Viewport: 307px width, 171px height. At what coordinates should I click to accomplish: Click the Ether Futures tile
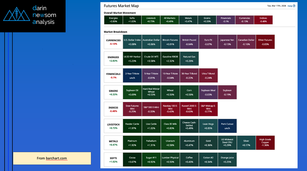click(265, 42)
